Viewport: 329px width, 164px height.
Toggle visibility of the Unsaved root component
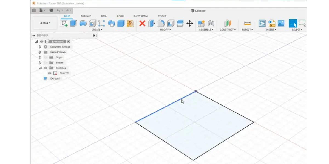point(42,42)
